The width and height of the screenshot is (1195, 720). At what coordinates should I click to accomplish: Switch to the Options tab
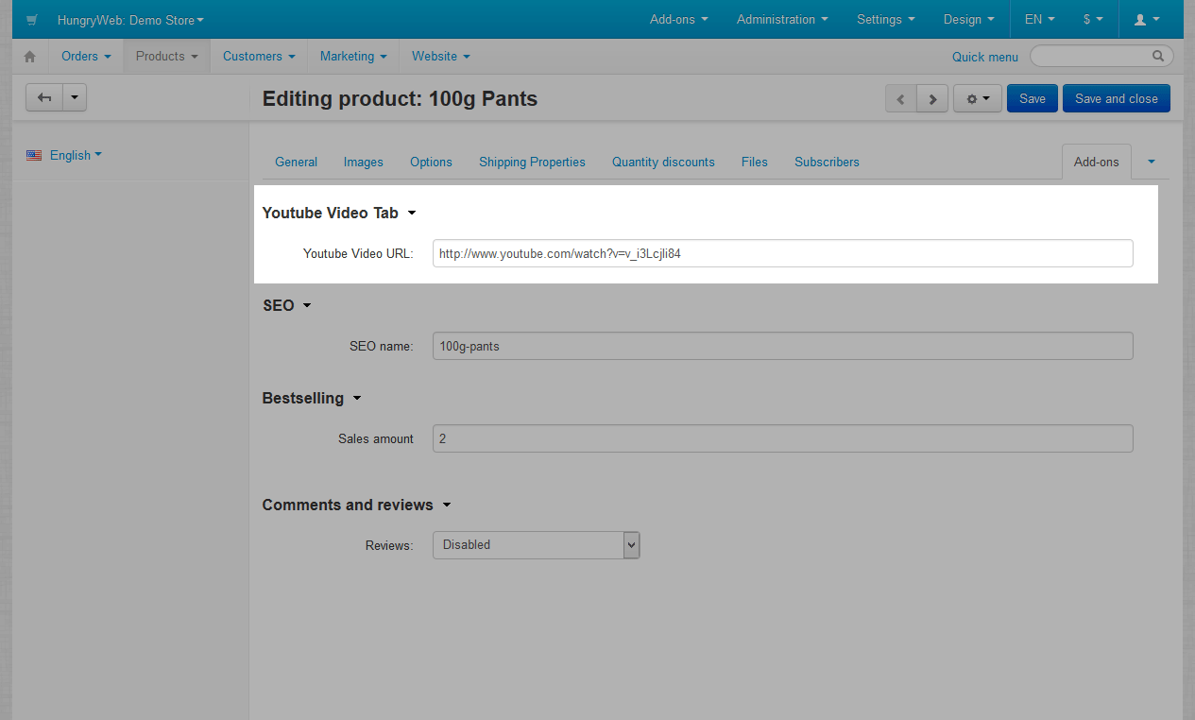click(431, 162)
